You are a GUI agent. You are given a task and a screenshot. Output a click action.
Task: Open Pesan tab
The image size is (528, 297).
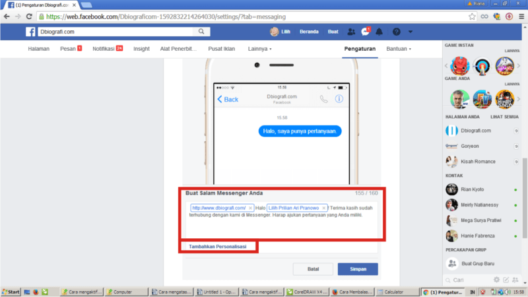[71, 49]
